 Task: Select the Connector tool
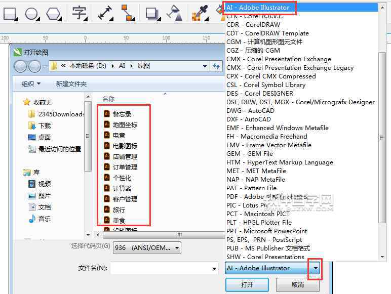click(128, 13)
